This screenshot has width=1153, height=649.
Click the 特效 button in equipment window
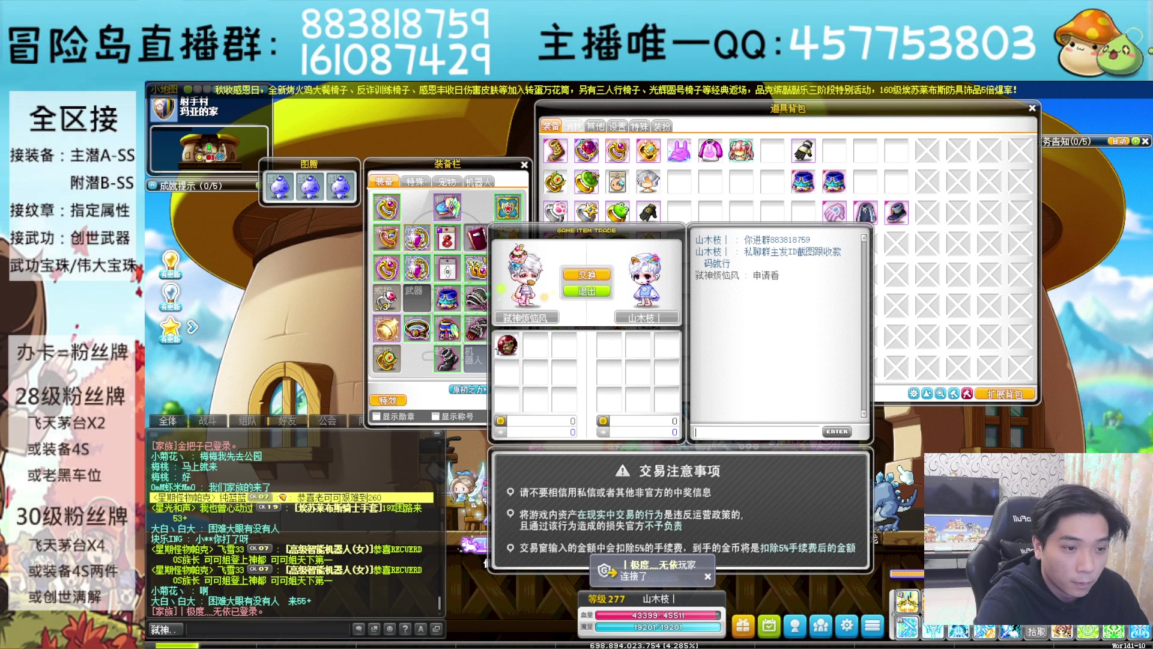coord(388,400)
